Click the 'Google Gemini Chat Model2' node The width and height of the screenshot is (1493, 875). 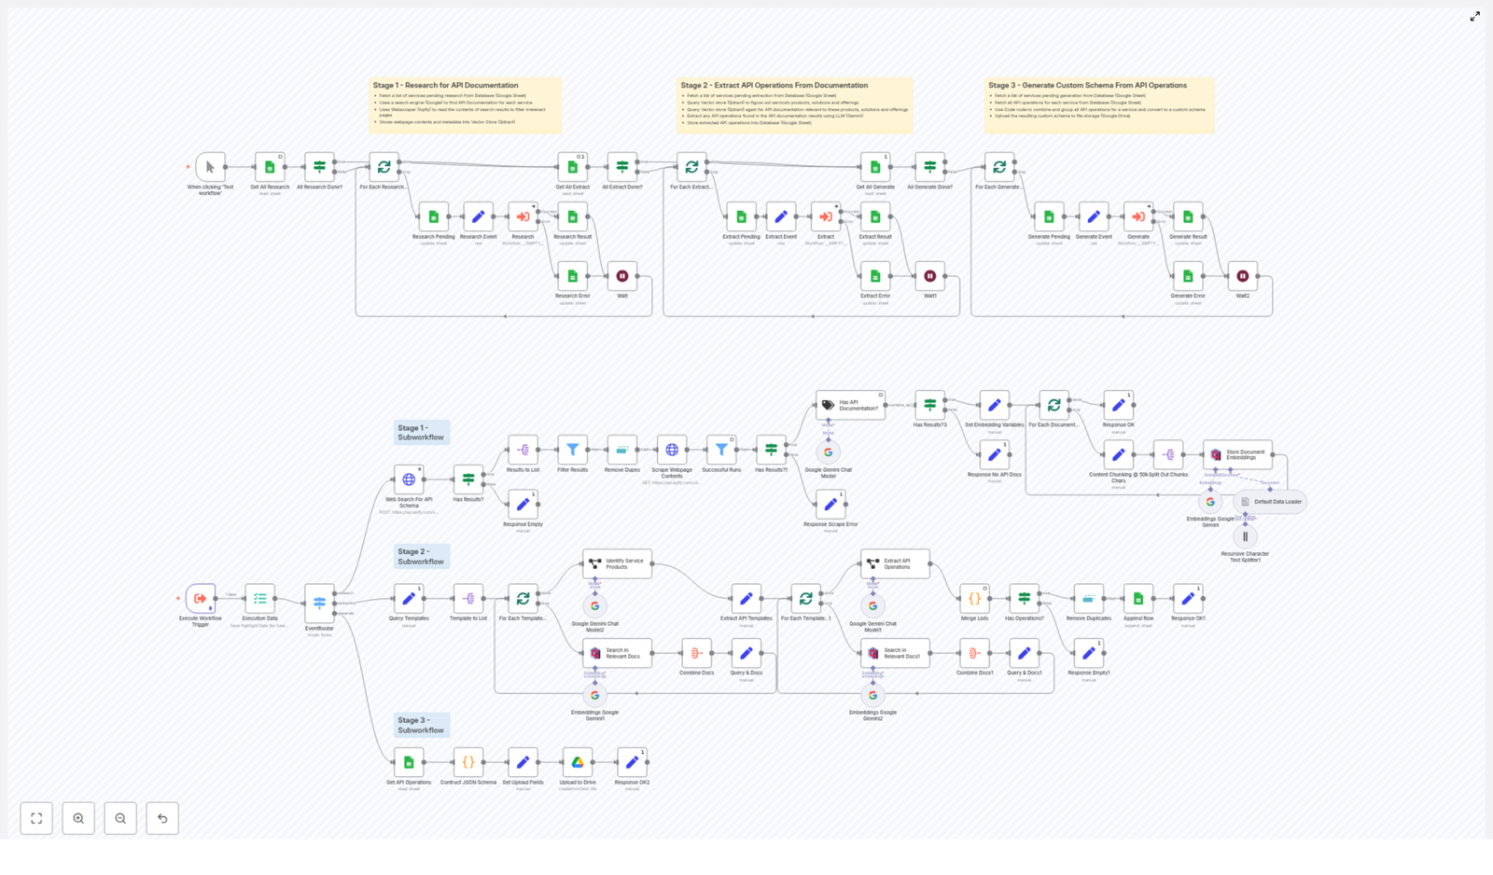[595, 605]
